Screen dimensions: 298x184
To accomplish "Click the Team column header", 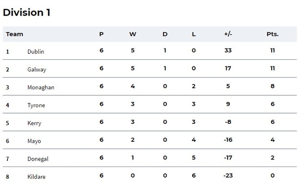I will pos(15,34).
